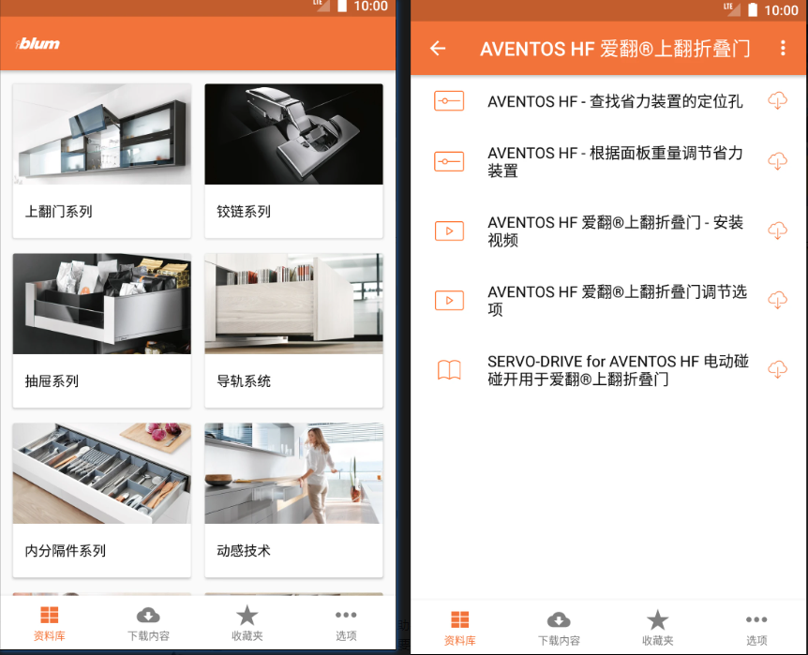Open the 铰链系列 hinge category image
The width and height of the screenshot is (808, 655).
coord(293,134)
